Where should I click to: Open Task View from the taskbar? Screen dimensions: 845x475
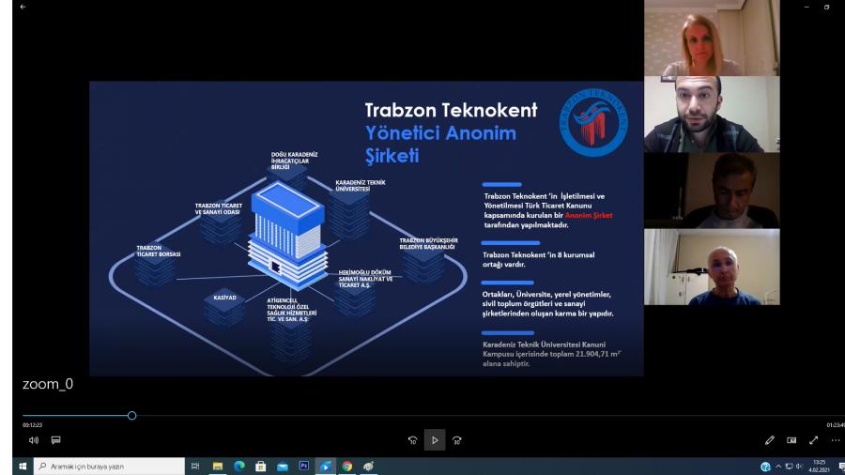coord(195,466)
